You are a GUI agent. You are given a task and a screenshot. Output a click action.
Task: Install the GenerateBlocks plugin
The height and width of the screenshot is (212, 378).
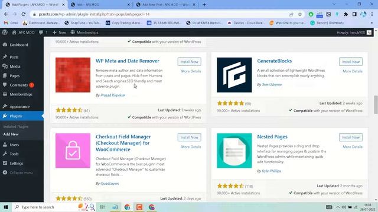(350, 62)
